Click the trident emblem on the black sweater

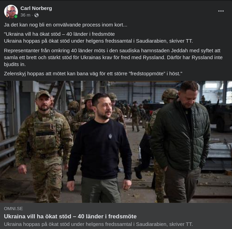click(110, 136)
